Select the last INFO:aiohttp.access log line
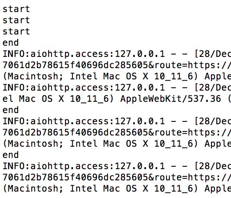The height and width of the screenshot is (198, 231). [x=117, y=166]
